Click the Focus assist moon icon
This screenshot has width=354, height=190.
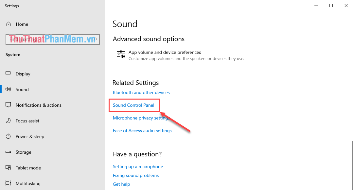click(8, 120)
